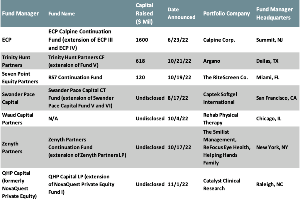The image size is (300, 201).
Task: Click the ECP Calpine Continuation Fund cell
Action: pos(80,40)
